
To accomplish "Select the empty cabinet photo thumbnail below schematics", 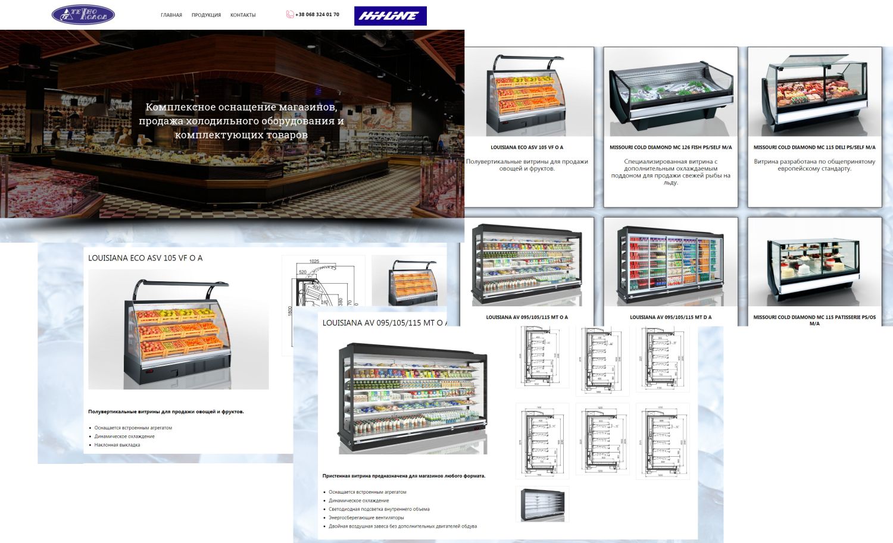I will tap(542, 504).
